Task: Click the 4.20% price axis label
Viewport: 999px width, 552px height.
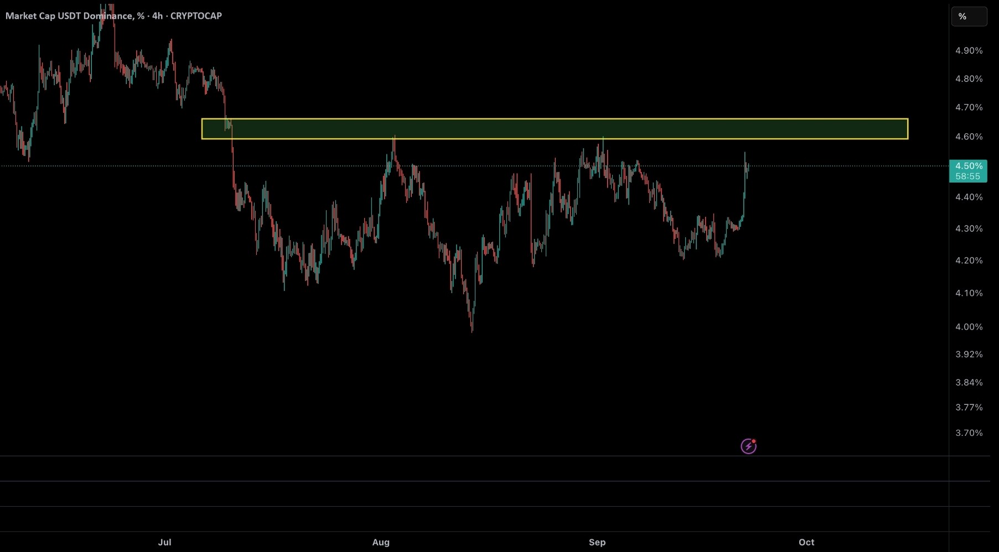Action: click(969, 261)
